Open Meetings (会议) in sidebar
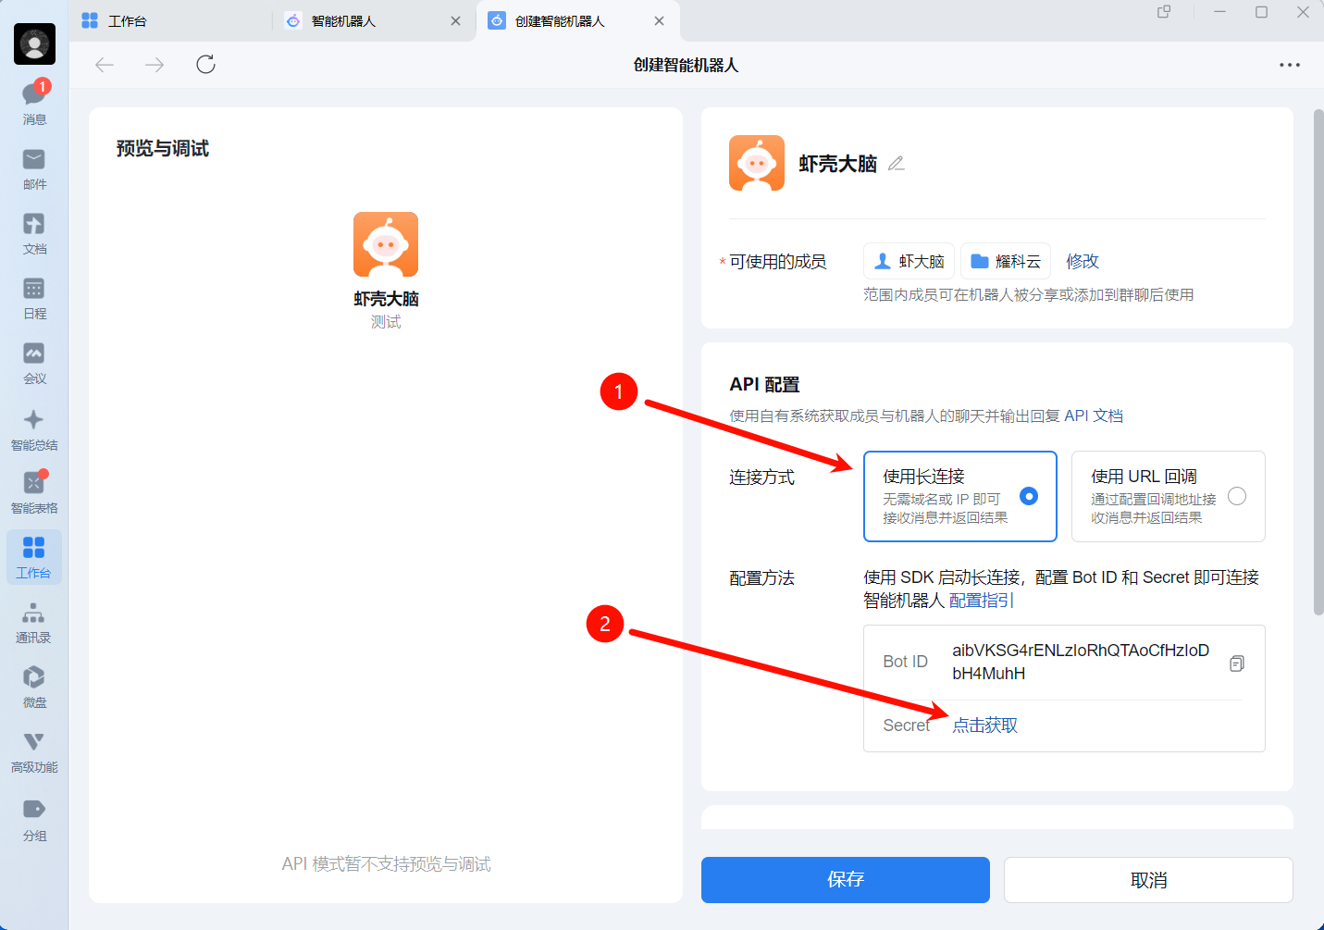Viewport: 1324px width, 930px height. (34, 363)
